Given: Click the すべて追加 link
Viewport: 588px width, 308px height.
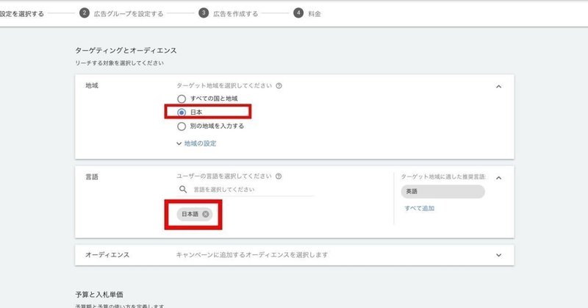Looking at the screenshot, I should click(419, 208).
